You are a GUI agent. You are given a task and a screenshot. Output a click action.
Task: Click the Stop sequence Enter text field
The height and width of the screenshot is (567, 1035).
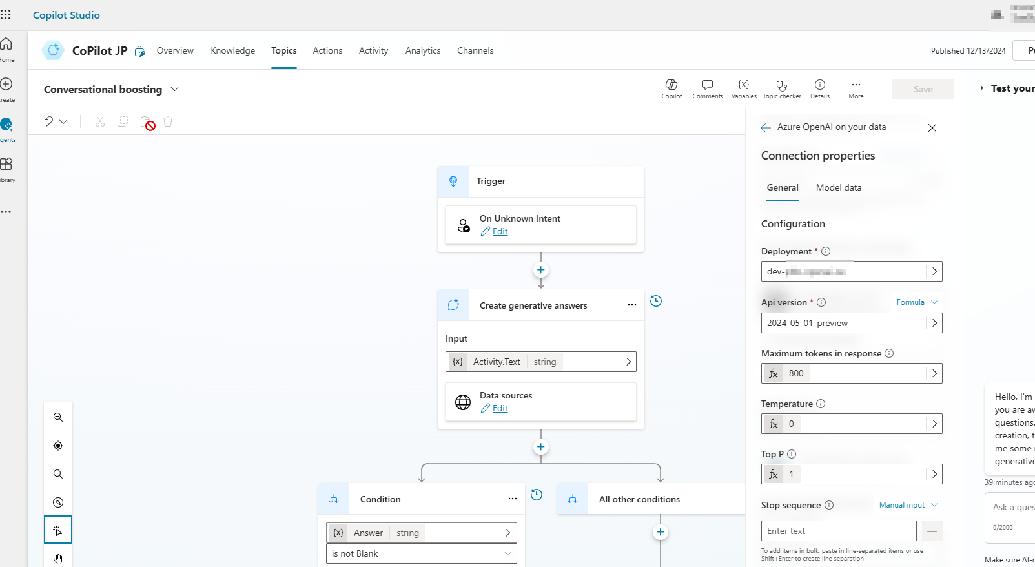pyautogui.click(x=839, y=531)
